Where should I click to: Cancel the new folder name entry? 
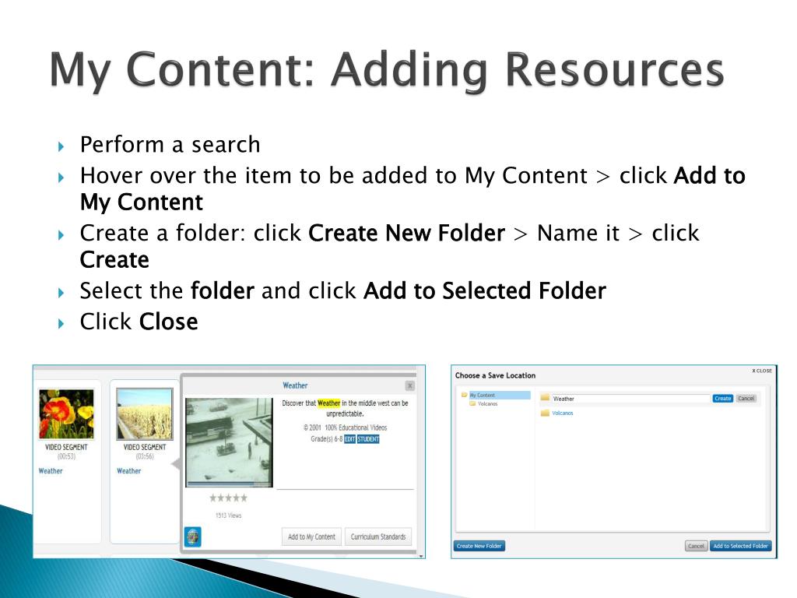point(746,398)
